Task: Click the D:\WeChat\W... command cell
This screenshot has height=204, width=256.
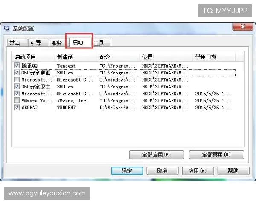Action: click(x=117, y=108)
